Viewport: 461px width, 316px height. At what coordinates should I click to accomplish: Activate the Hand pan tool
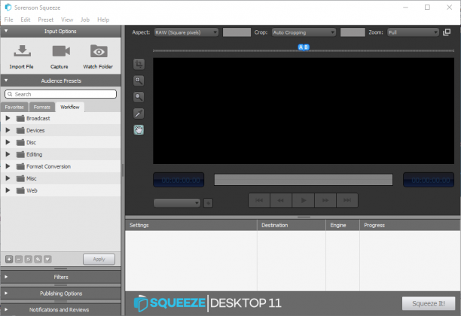(x=139, y=130)
